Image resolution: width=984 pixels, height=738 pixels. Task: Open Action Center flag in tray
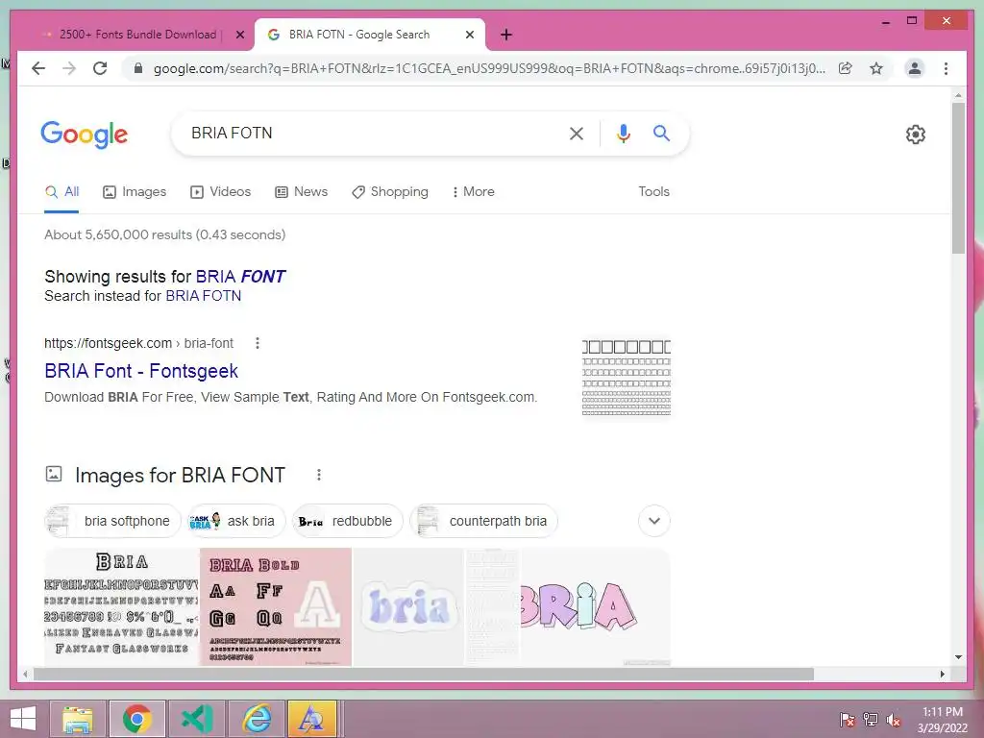(847, 720)
